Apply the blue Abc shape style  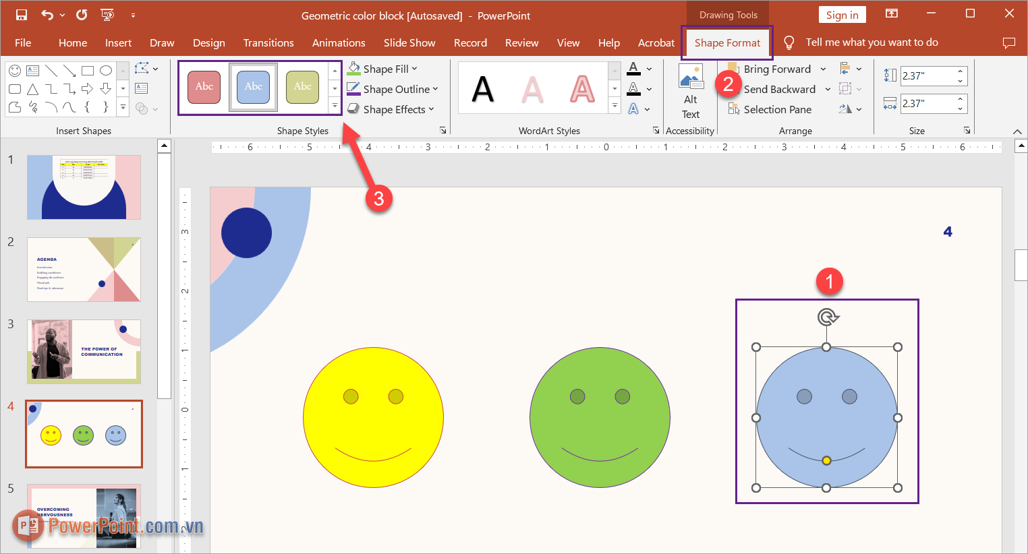coord(254,86)
